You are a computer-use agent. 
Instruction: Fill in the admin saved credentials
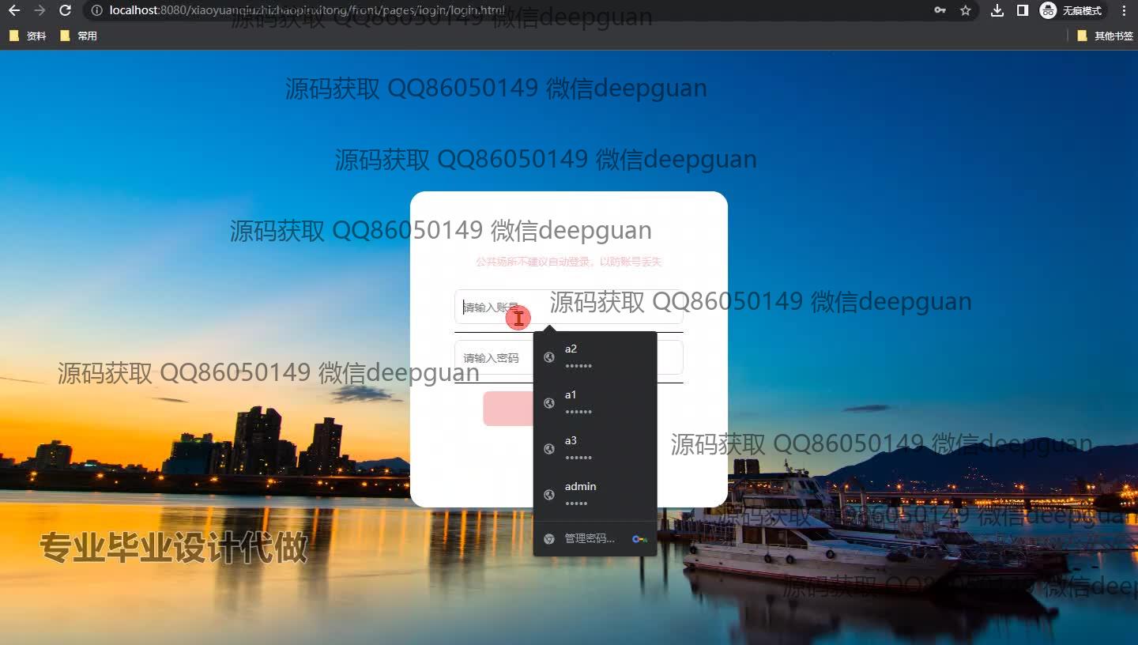pyautogui.click(x=595, y=494)
